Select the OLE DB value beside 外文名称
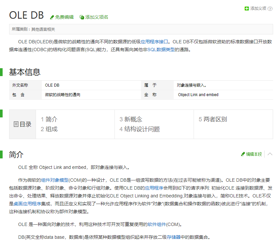This screenshot has width=278, height=244. click(x=52, y=85)
